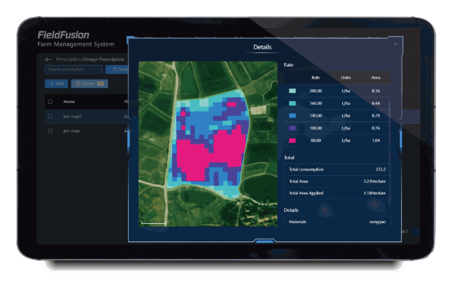Image resolution: width=453 pixels, height=290 pixels.
Task: Close the Details dialog
Action: click(x=395, y=44)
